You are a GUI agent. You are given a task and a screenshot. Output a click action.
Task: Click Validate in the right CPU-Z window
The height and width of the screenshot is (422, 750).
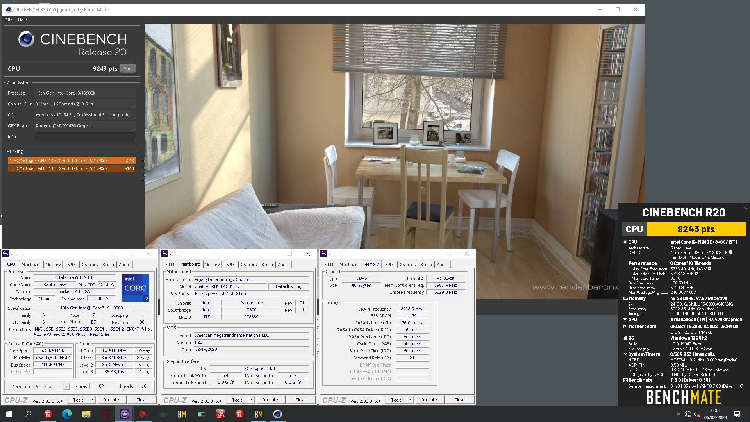tap(429, 400)
